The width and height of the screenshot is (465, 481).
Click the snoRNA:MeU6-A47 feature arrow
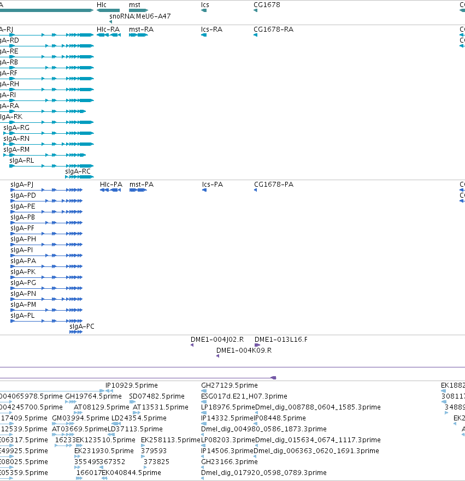(x=110, y=22)
